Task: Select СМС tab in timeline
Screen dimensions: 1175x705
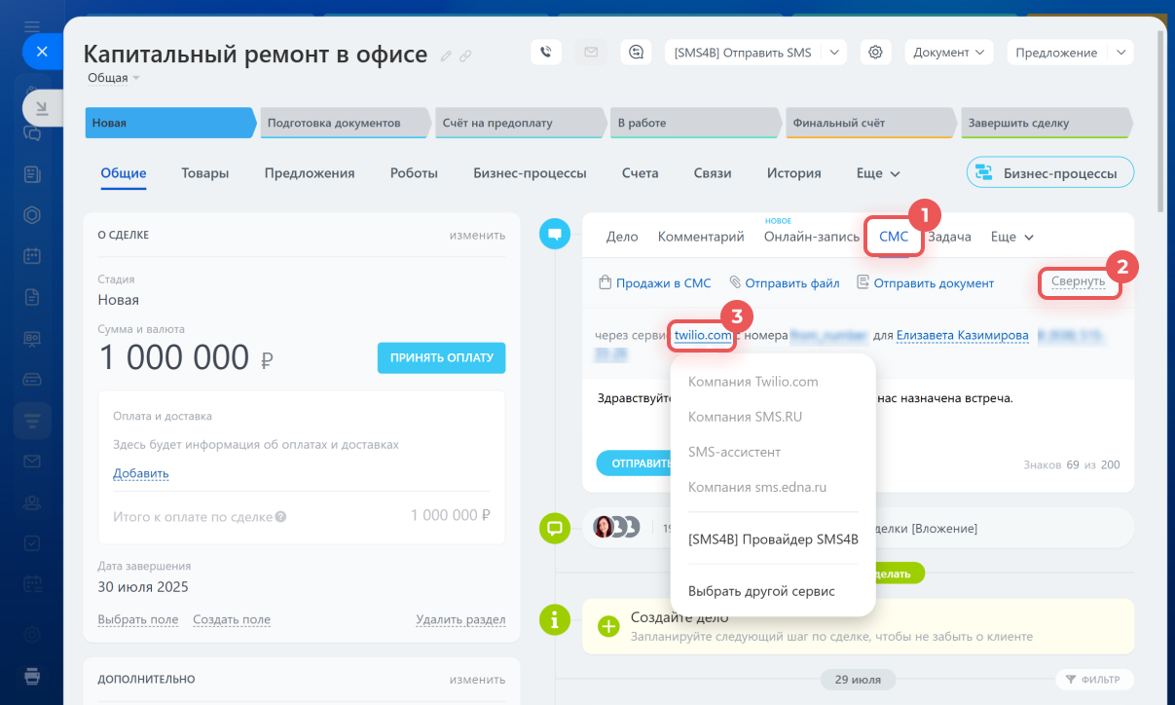Action: [x=893, y=237]
